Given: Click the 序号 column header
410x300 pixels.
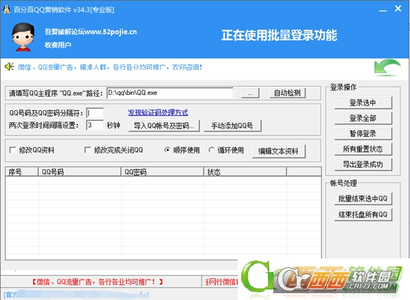Looking at the screenshot, I should click(x=22, y=172).
